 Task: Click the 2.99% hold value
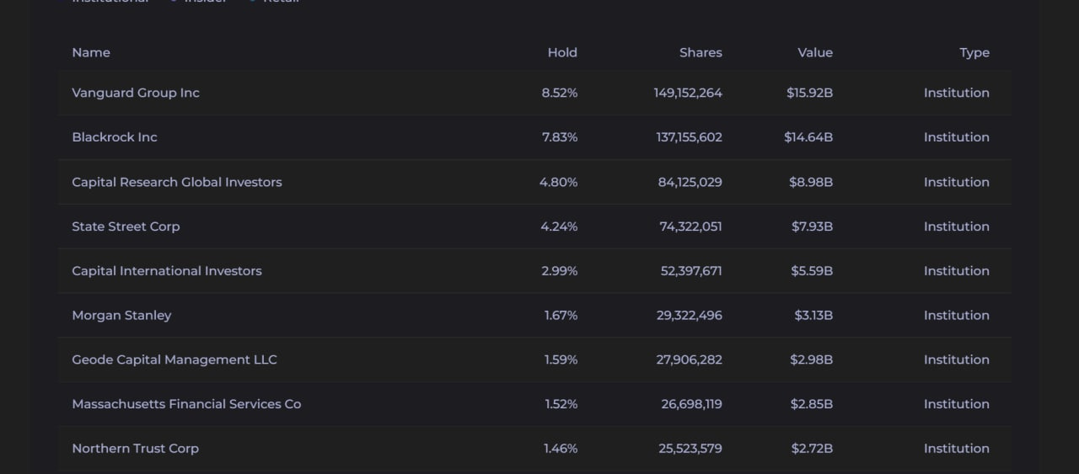point(560,271)
